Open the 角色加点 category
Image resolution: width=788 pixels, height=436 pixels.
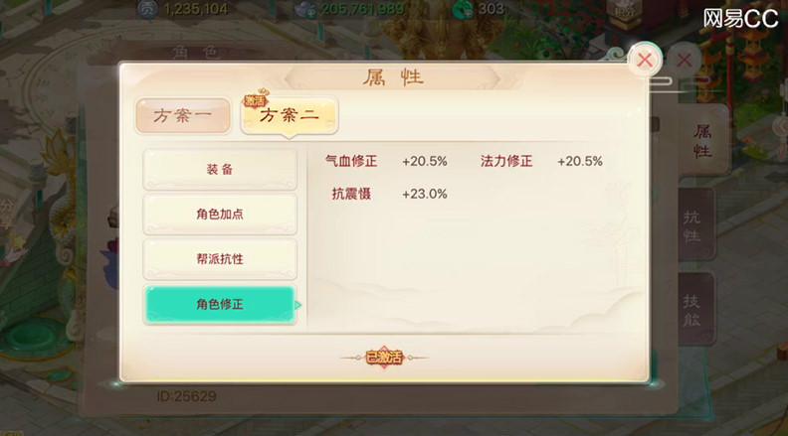pos(220,215)
